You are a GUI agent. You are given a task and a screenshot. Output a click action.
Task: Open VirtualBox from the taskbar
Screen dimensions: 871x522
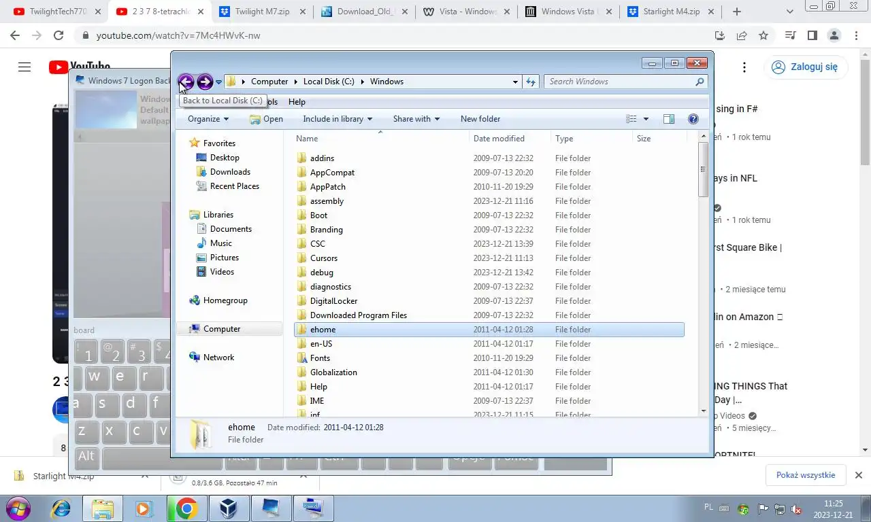point(228,508)
